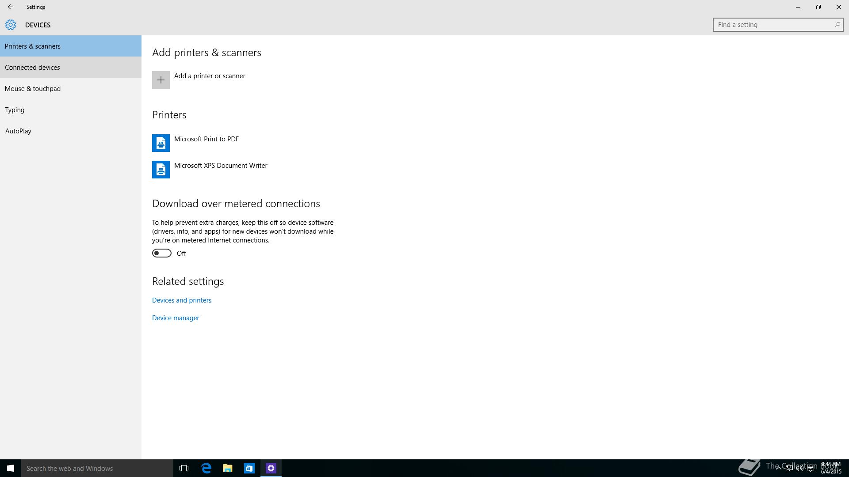Click the Off label beside the metered toggle

[181, 254]
